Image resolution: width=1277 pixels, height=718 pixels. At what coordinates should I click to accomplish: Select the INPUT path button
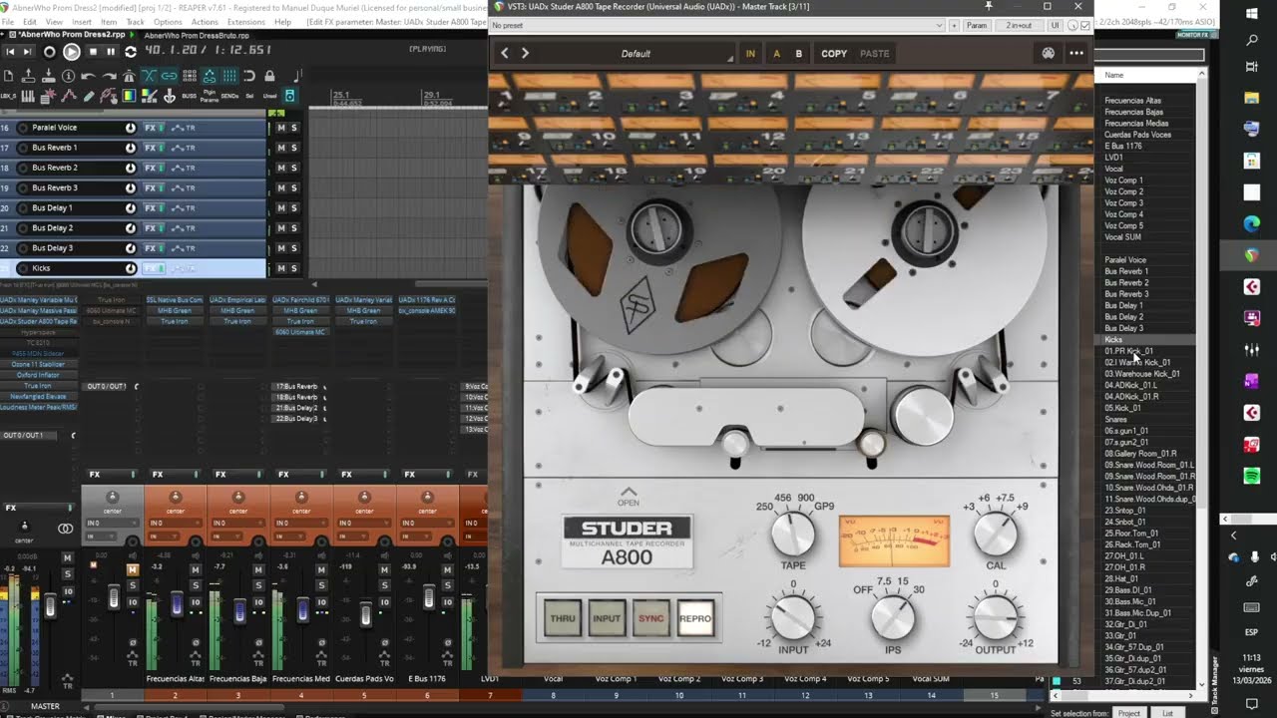[607, 618]
